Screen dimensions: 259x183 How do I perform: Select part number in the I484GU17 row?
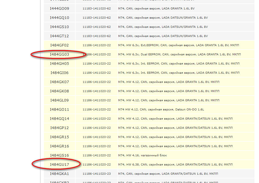tap(97, 165)
